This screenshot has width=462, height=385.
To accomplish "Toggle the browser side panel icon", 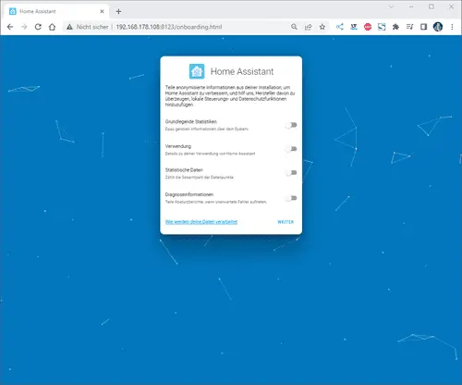I will coord(423,27).
